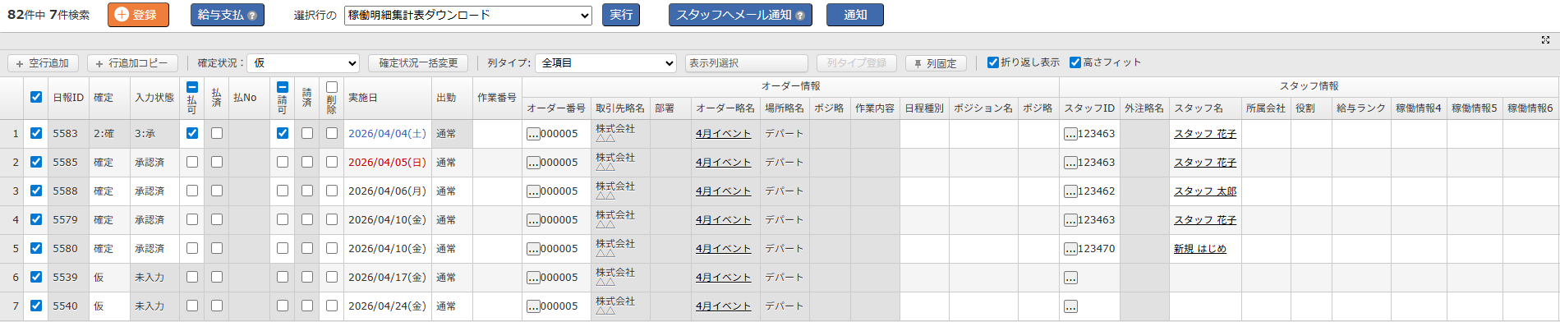Image resolution: width=1560 pixels, height=322 pixels.
Task: Click the 表示列選択 field
Action: tap(747, 63)
